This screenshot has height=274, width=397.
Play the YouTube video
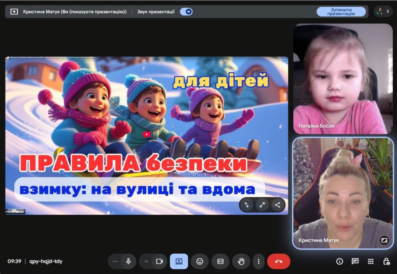pyautogui.click(x=146, y=134)
